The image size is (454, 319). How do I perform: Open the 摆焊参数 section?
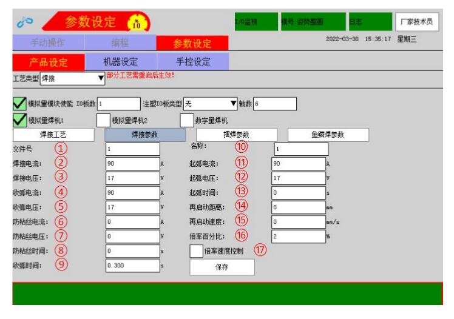pos(237,135)
